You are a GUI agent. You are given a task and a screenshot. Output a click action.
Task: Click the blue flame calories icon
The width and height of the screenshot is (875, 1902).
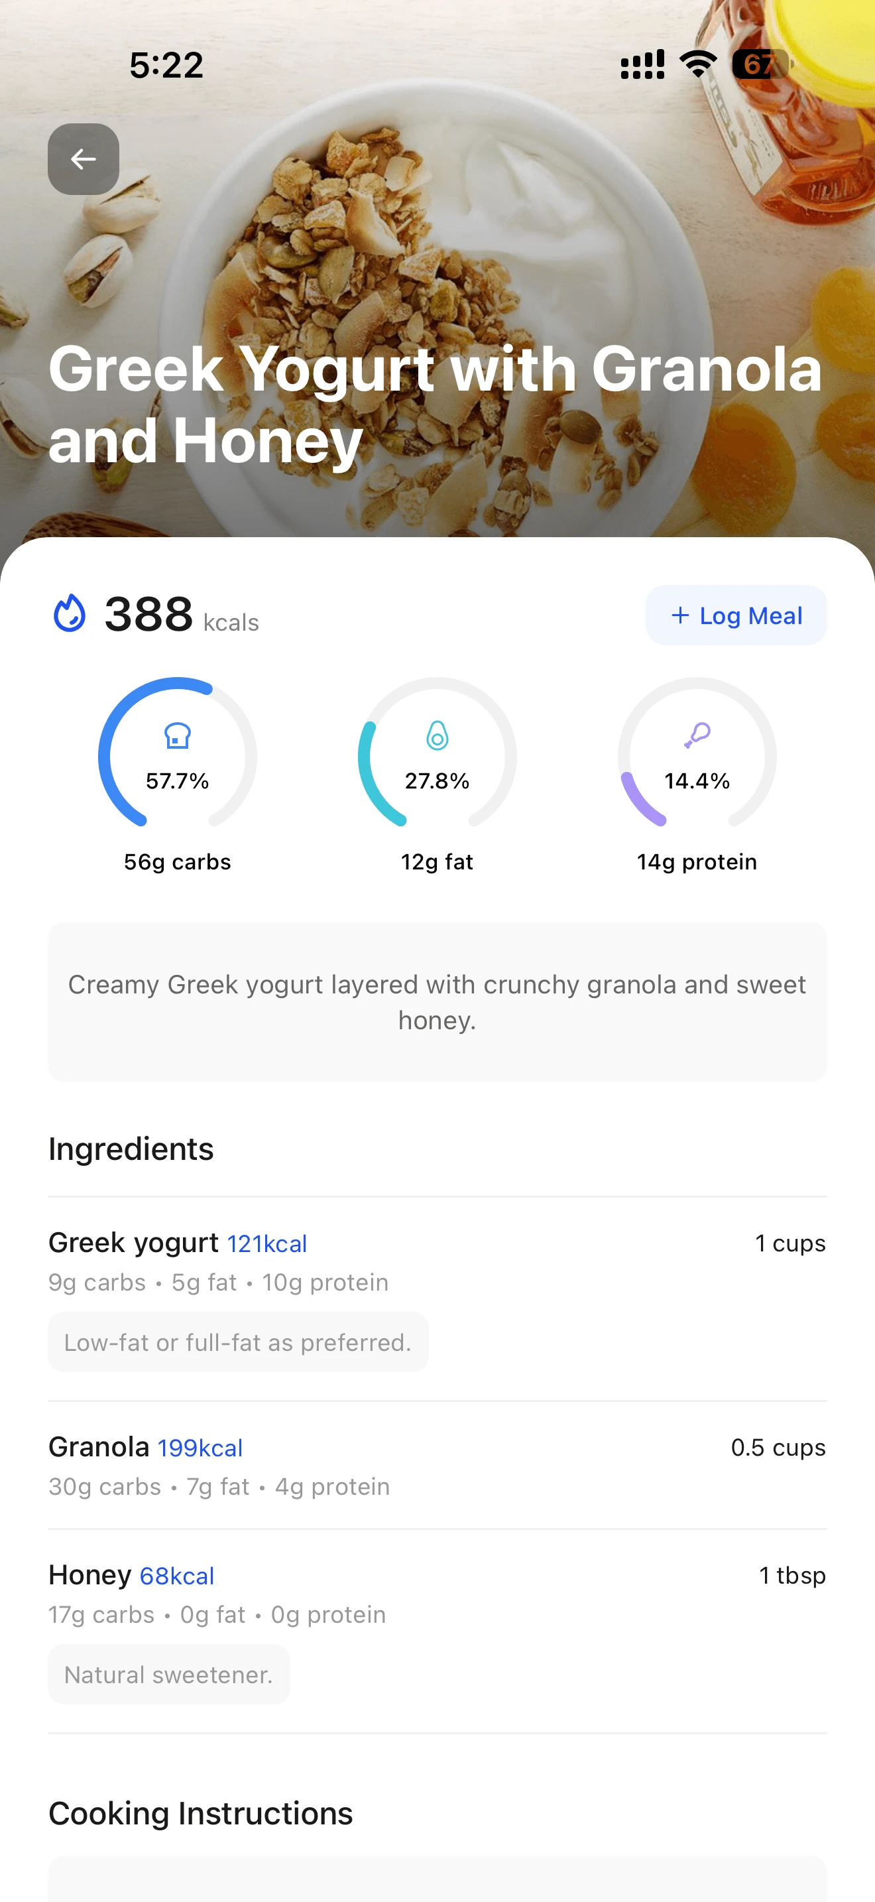(70, 613)
